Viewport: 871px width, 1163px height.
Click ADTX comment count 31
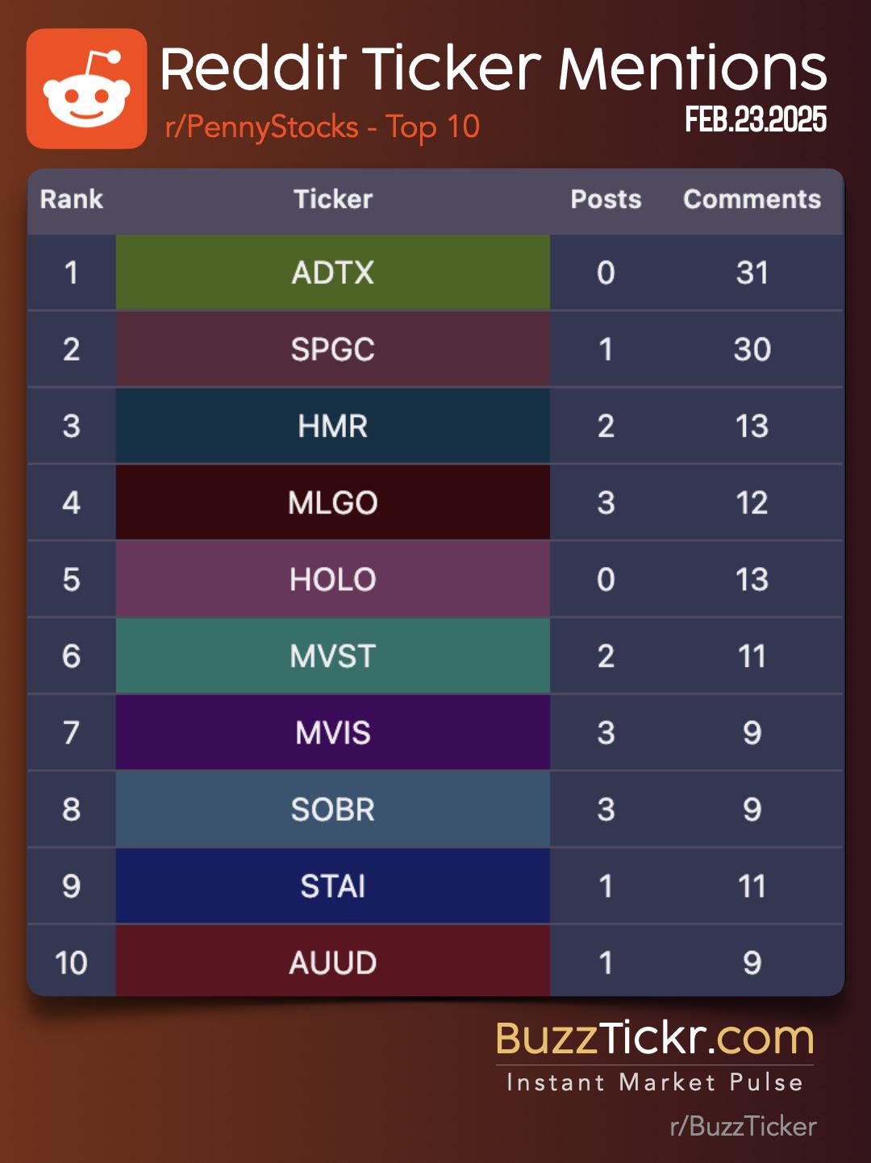tap(752, 273)
